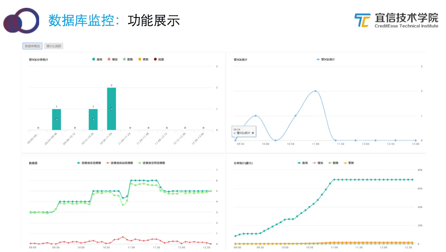
Task: Click the 09:48-10:12 axis label
Action: click(x=69, y=139)
